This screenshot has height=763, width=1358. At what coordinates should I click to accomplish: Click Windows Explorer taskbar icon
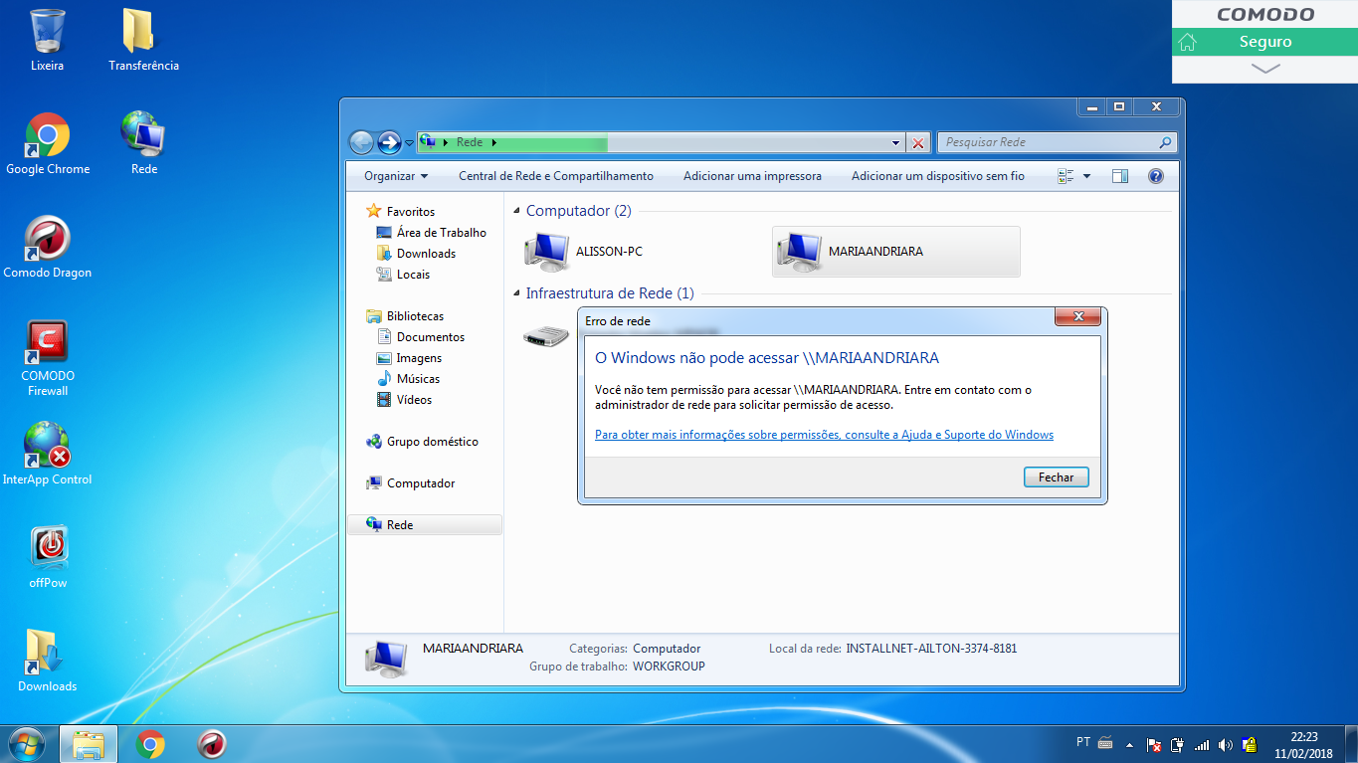[x=89, y=744]
